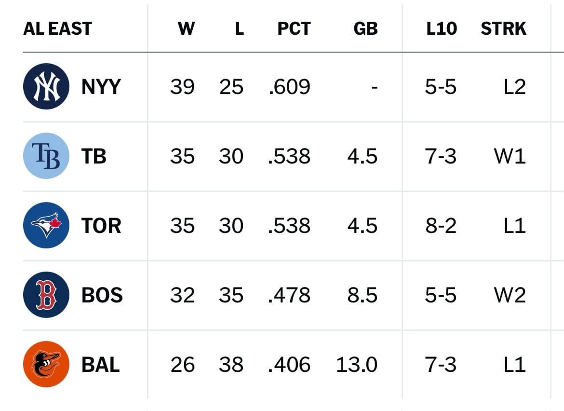Sort standings by L column header

point(239,29)
